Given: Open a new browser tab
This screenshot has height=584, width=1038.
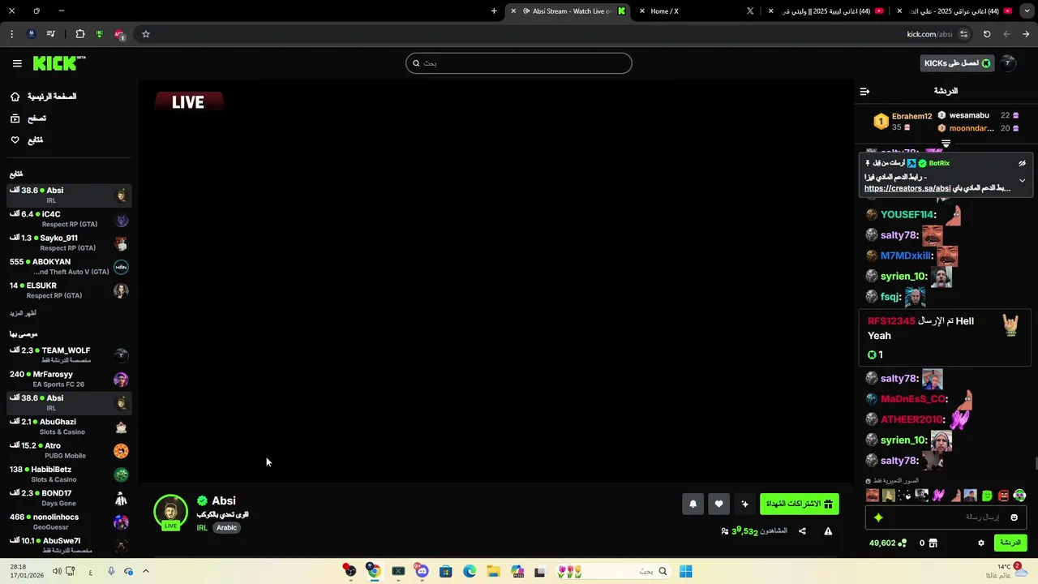Looking at the screenshot, I should [494, 11].
